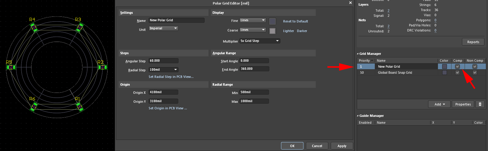The image size is (488, 151).
Task: Click the Start Angle field
Action: point(254,61)
